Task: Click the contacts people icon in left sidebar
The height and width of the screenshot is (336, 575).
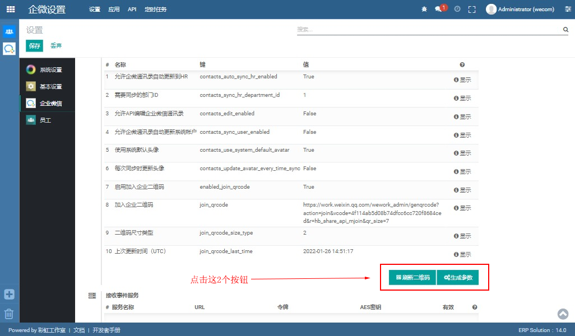Action: (x=10, y=31)
